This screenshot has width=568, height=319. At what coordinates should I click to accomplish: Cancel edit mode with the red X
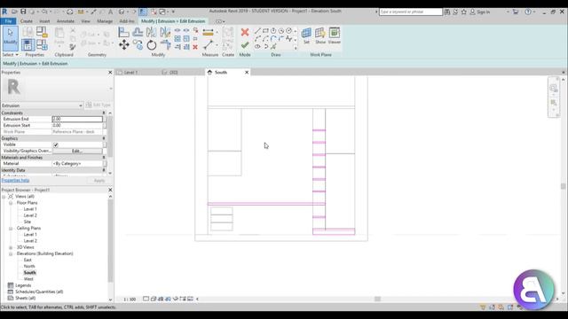[x=245, y=32]
